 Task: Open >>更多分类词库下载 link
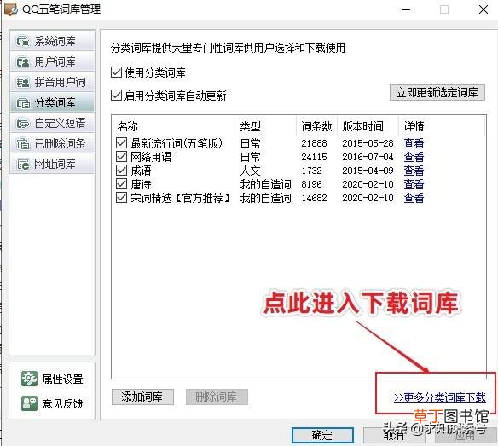click(440, 397)
